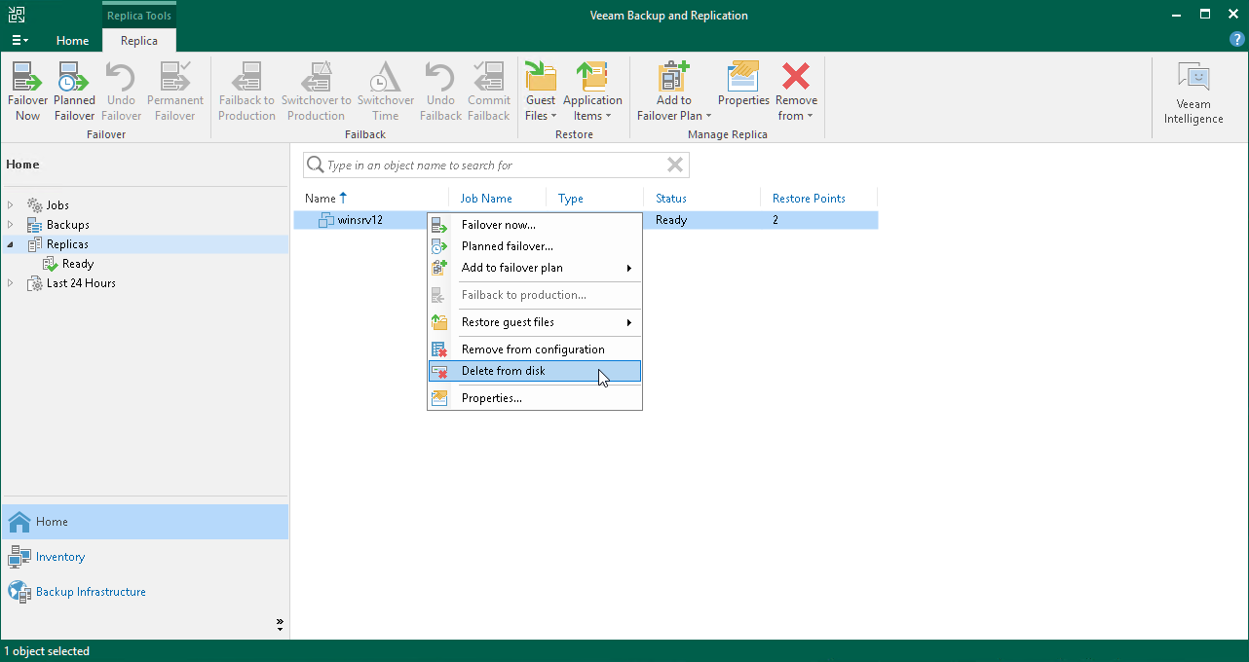Click the Undo Failover ribbon icon
This screenshot has width=1249, height=662.
[121, 92]
